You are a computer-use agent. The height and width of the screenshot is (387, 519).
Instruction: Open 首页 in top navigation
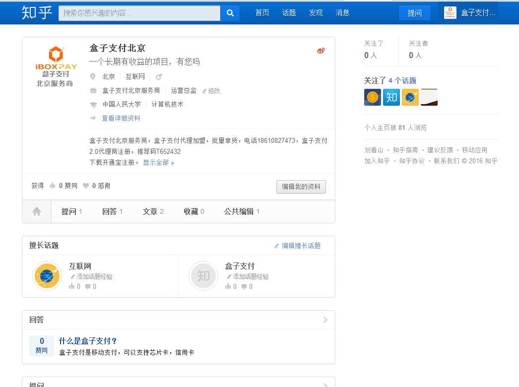pyautogui.click(x=262, y=12)
